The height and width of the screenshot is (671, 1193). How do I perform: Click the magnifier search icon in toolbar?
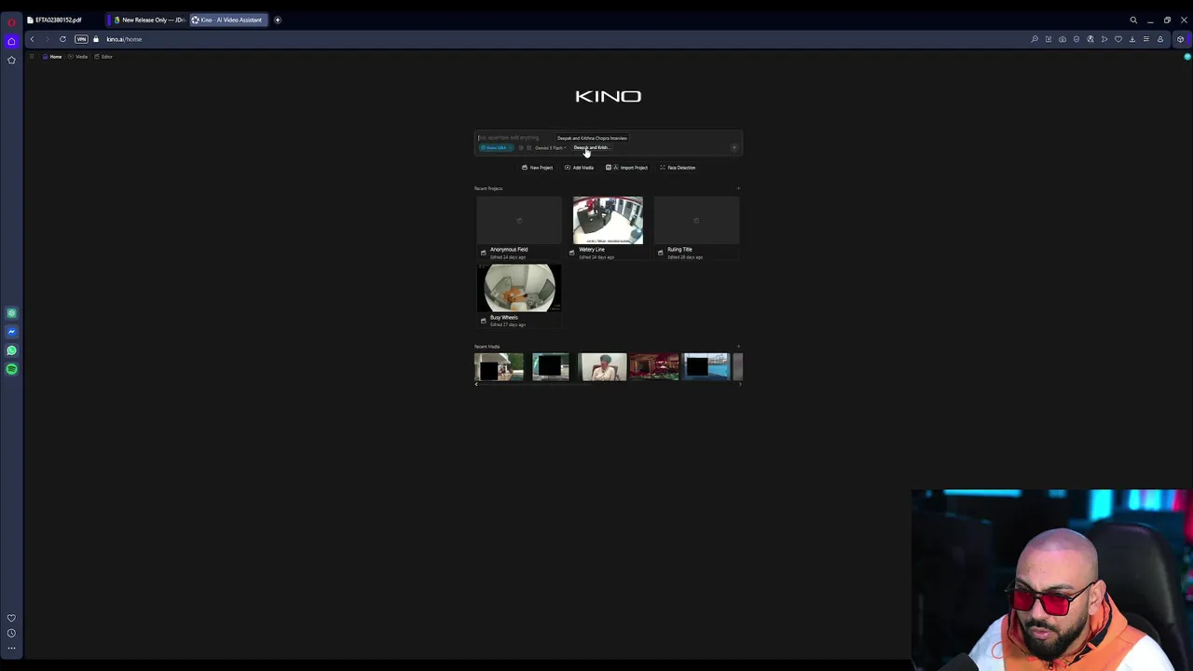pos(1035,39)
